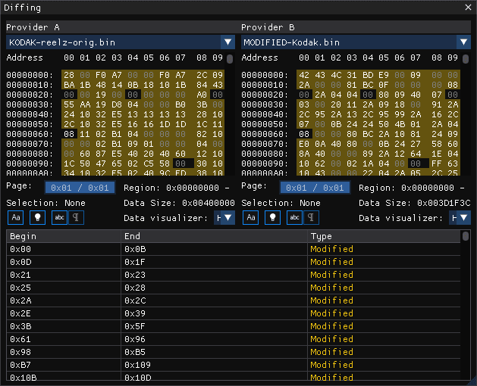Toggle pilcrow icon in Provider B
Image resolution: width=477 pixels, height=386 pixels.
[311, 217]
